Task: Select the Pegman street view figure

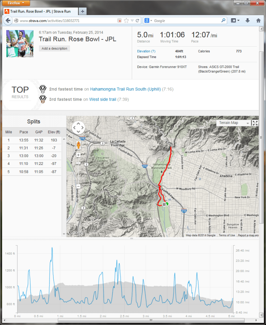Action: (78, 145)
